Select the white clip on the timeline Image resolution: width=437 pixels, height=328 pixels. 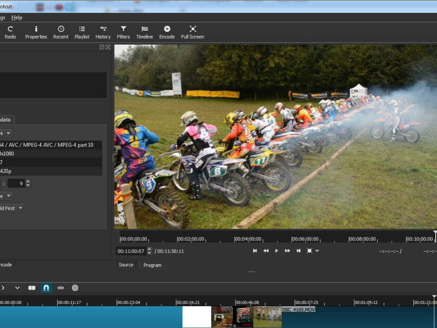pyautogui.click(x=197, y=317)
